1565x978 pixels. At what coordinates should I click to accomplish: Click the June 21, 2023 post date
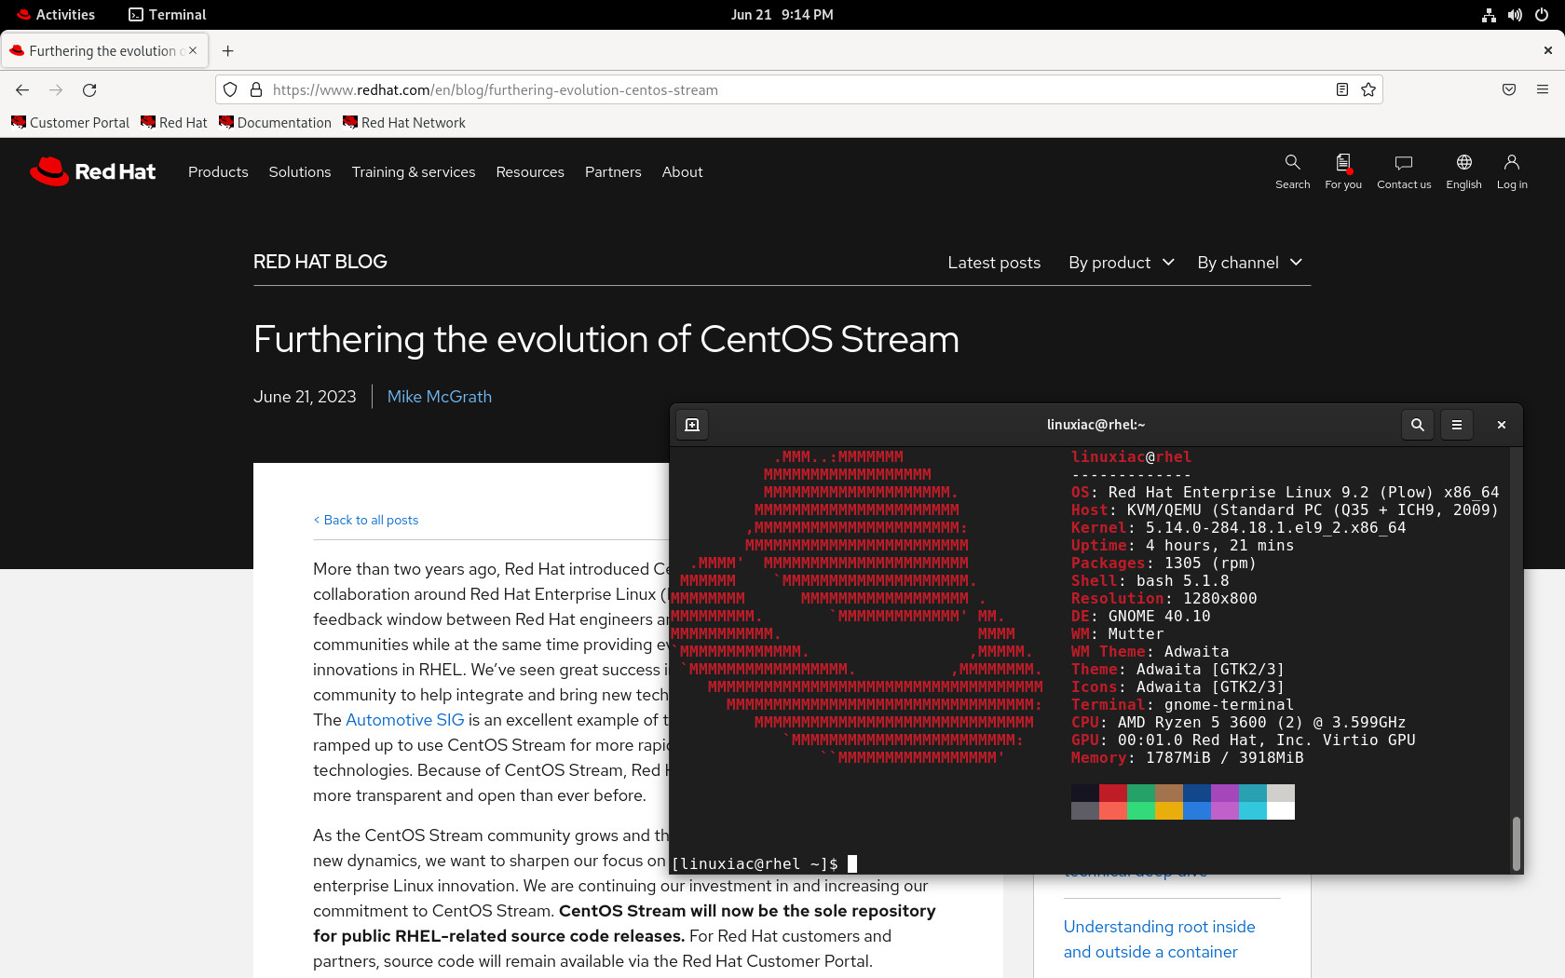point(305,397)
